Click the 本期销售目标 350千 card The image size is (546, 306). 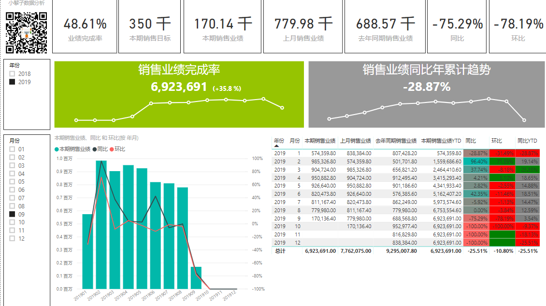pyautogui.click(x=149, y=27)
